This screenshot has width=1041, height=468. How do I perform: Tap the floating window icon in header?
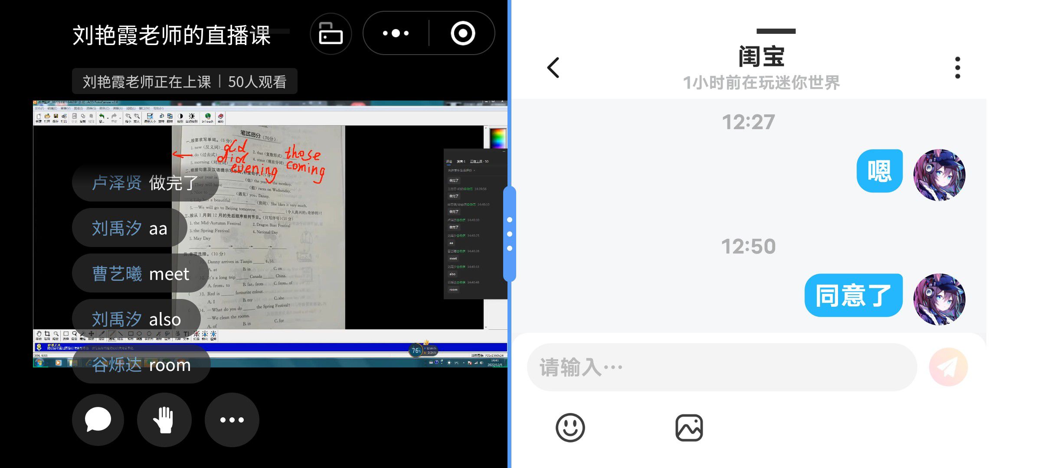tap(331, 33)
